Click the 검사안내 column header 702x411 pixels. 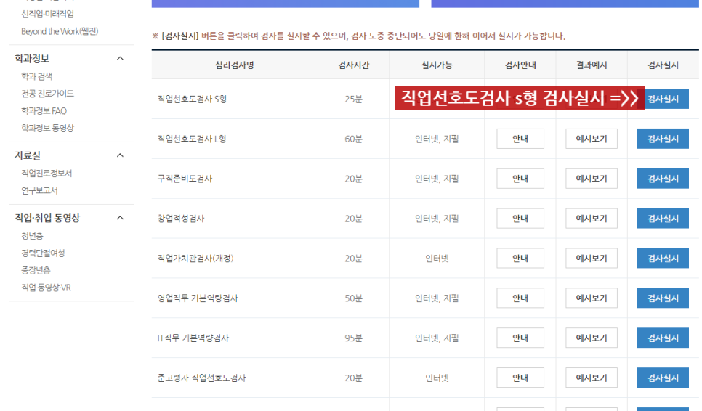(520, 65)
